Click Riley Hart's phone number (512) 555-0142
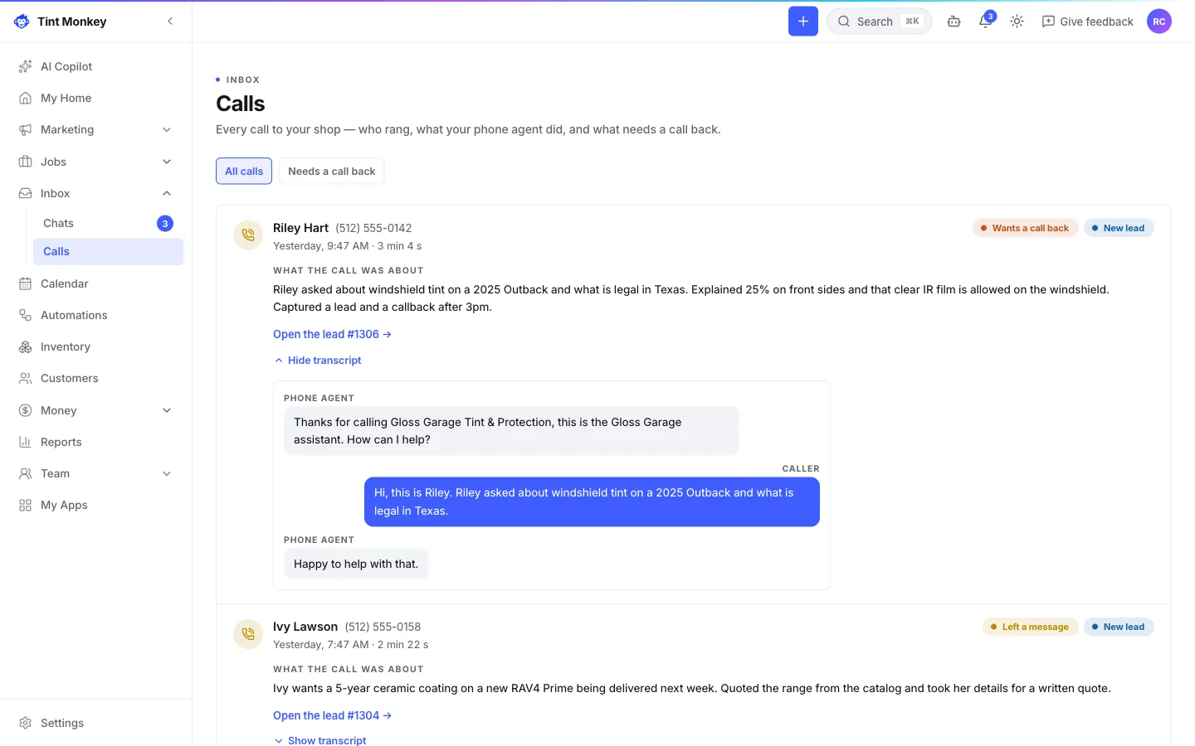 (x=373, y=228)
